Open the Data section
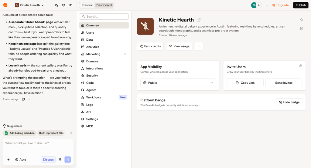The width and height of the screenshot is (311, 168). tap(104, 40)
